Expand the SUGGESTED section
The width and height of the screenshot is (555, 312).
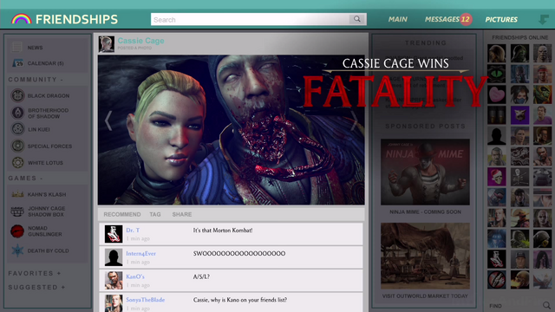[x=36, y=287]
